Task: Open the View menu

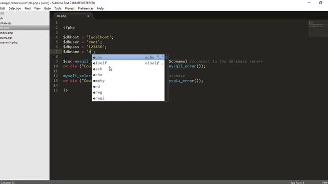Action: point(37,8)
